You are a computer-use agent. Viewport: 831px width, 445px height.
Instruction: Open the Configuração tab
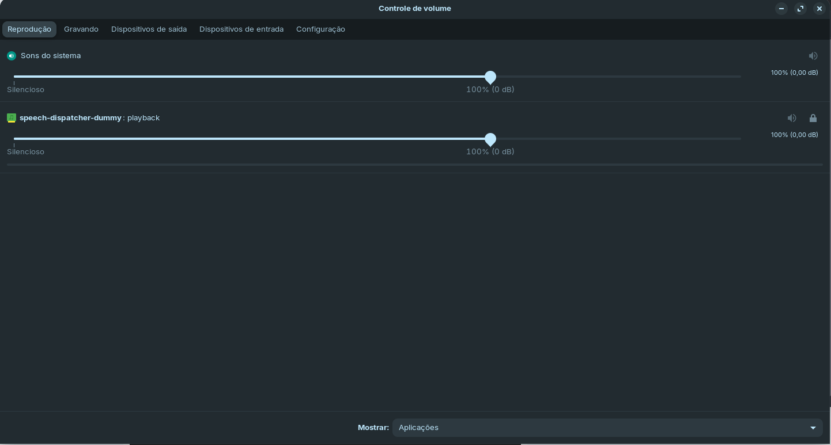[x=320, y=29]
